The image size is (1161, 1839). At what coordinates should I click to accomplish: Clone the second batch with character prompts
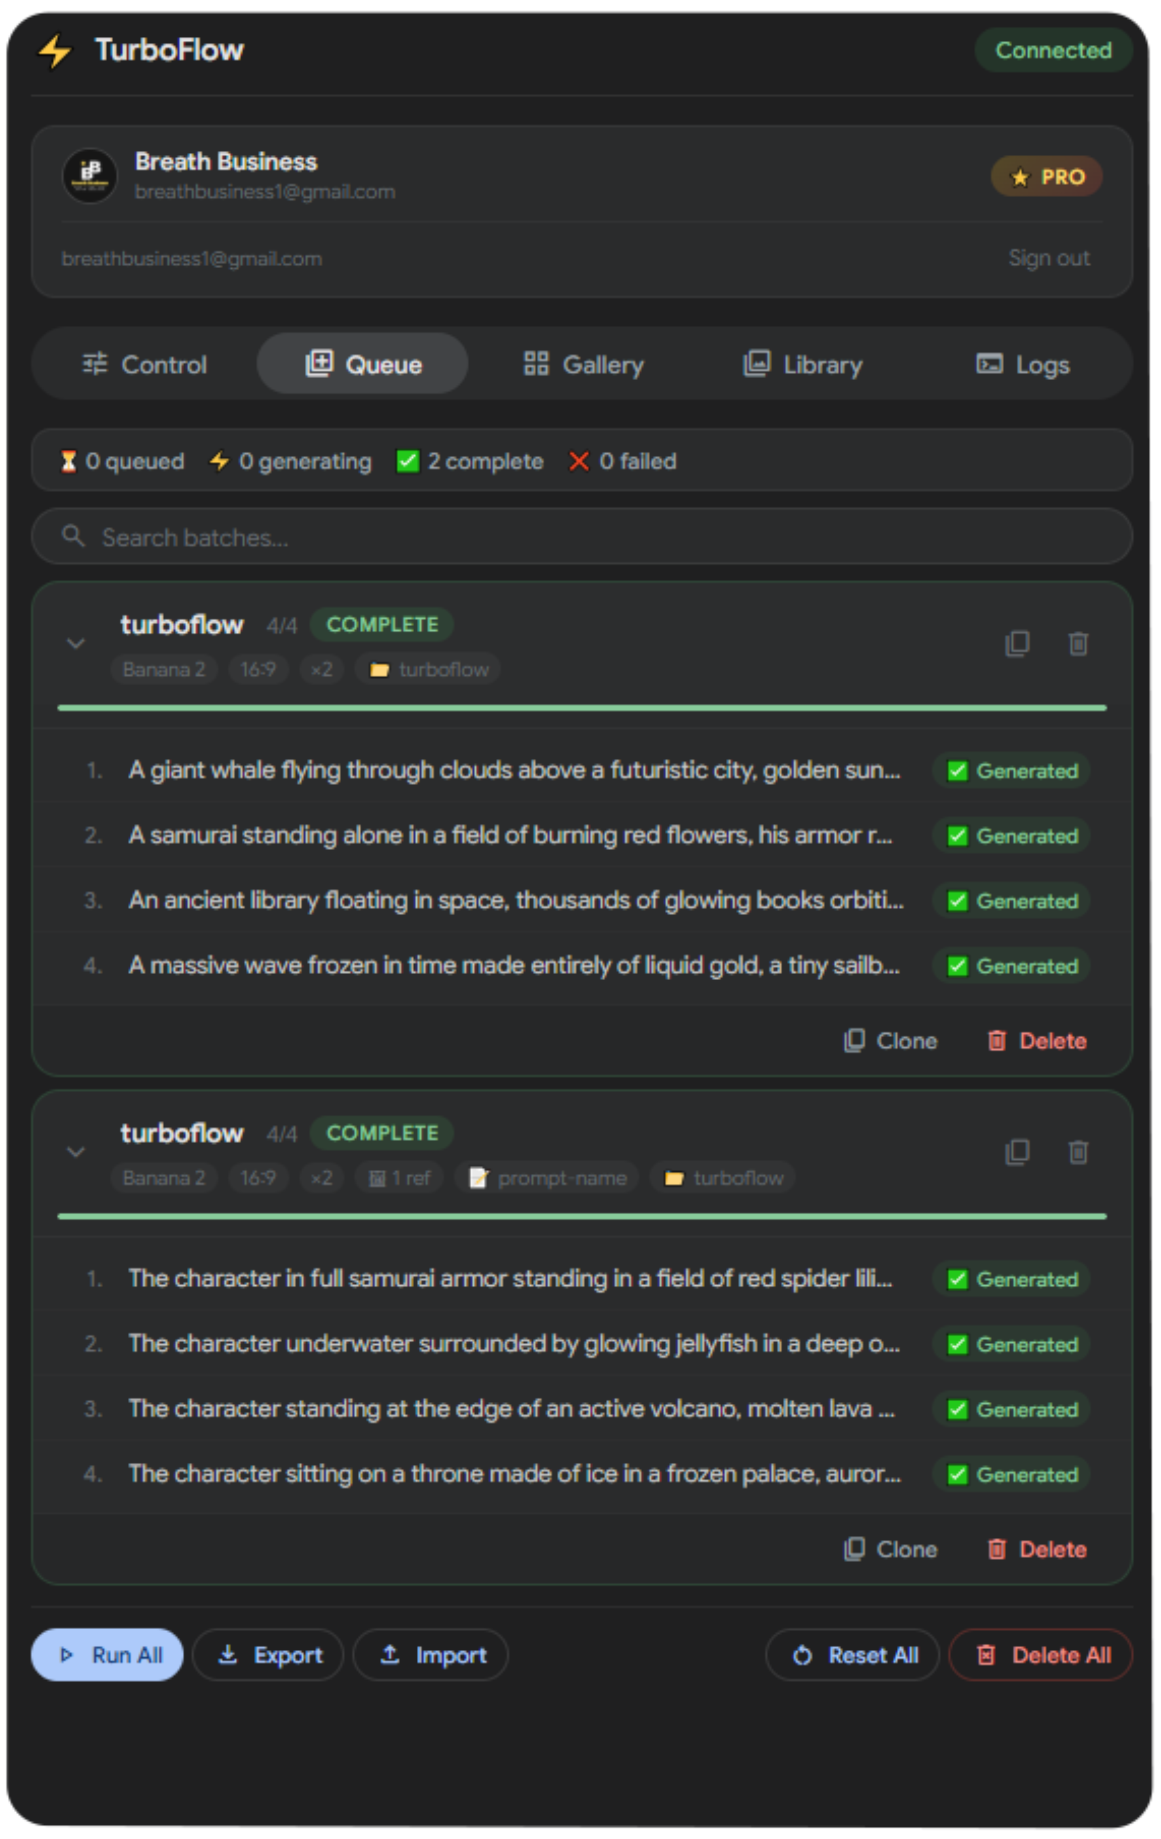890,1550
